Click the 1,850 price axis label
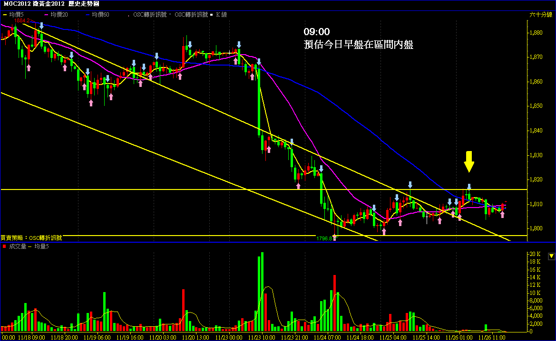The height and width of the screenshot is (341, 556). 536,106
